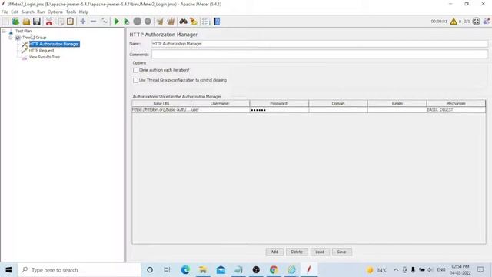
Task: Open the Help menu
Action: [x=84, y=12]
